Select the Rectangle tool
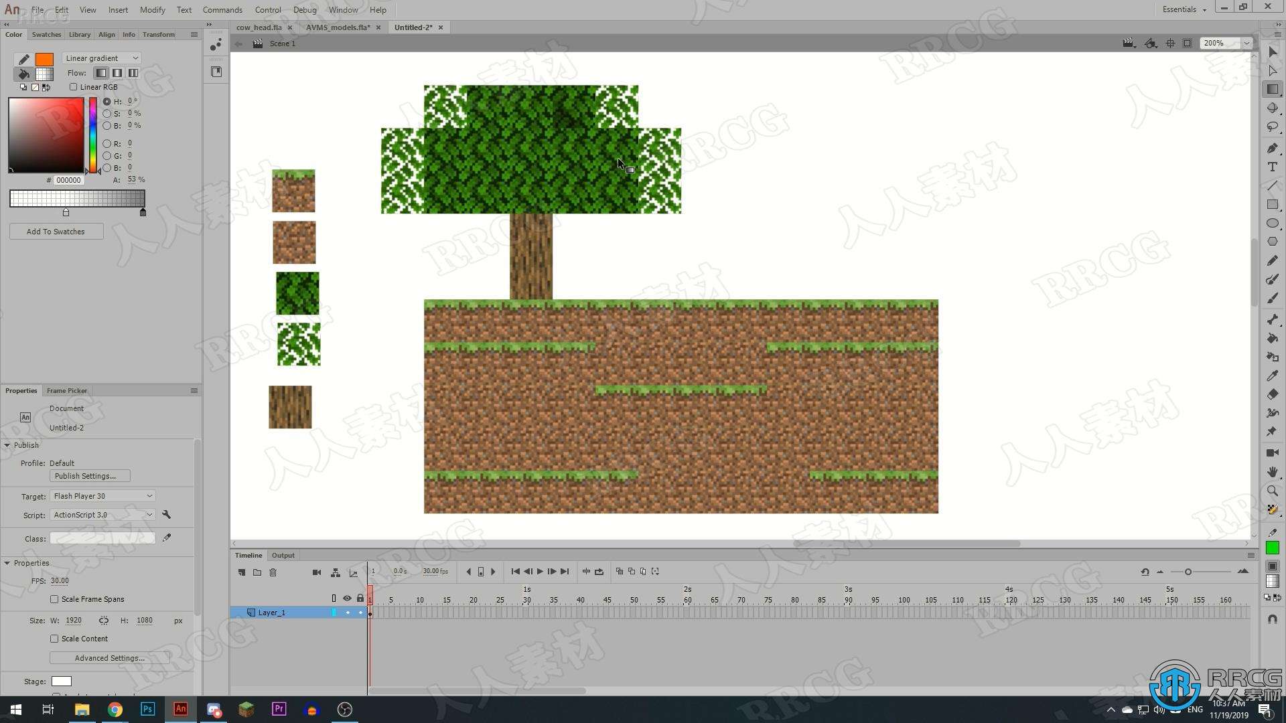Viewport: 1286px width, 723px height. coord(1273,204)
